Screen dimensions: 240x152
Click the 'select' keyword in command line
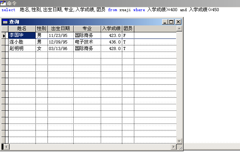tap(8, 10)
